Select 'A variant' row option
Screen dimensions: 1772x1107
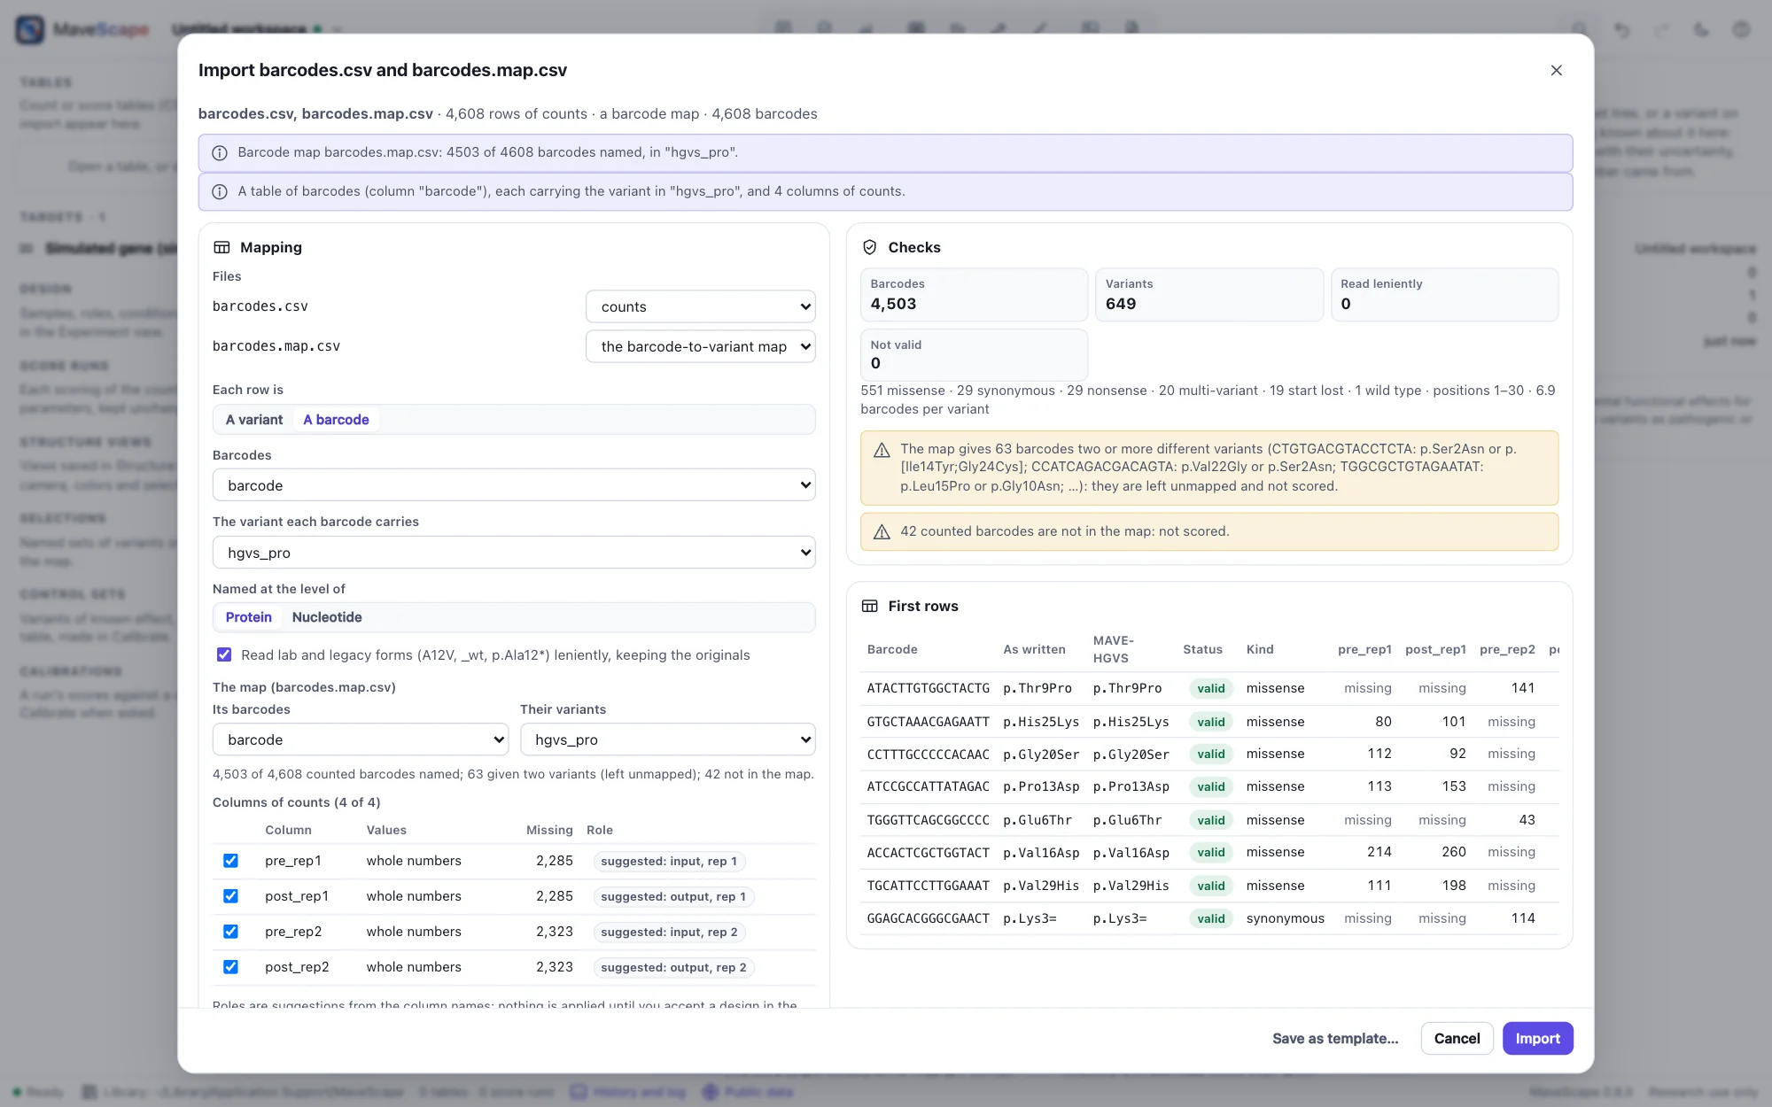point(254,420)
